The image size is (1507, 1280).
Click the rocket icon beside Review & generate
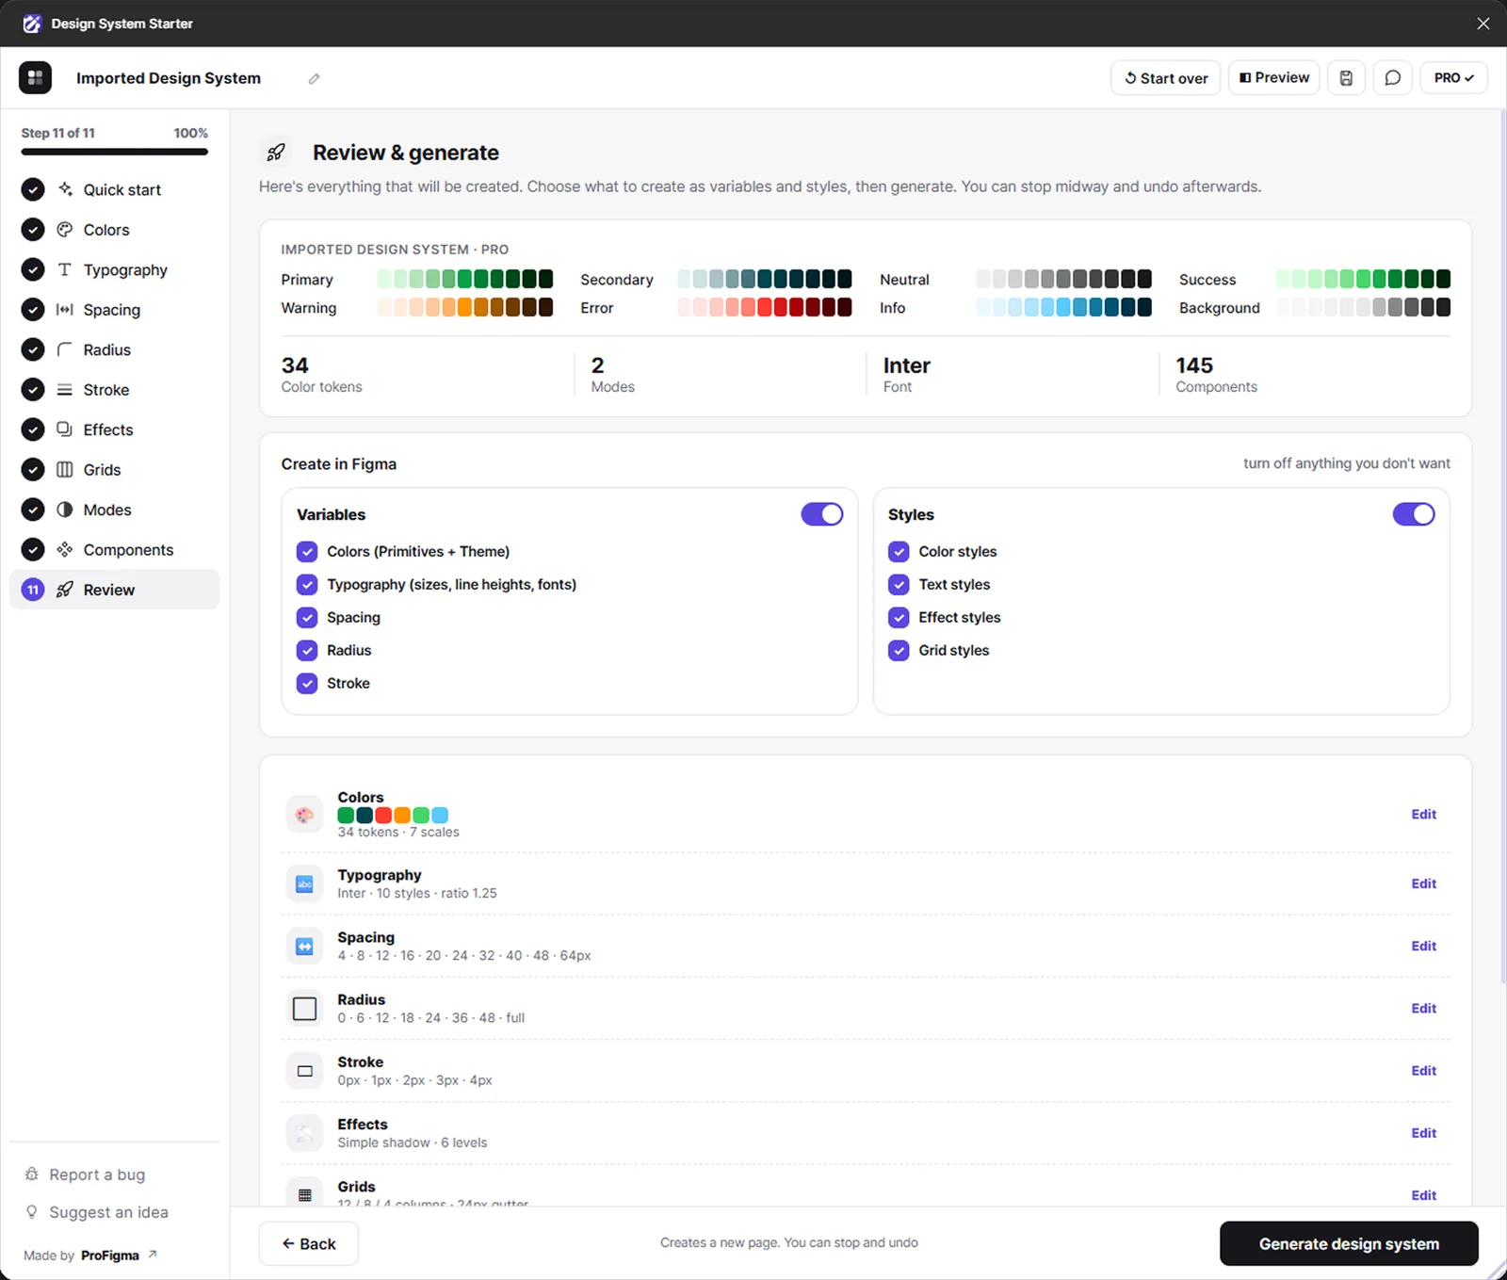click(x=276, y=153)
